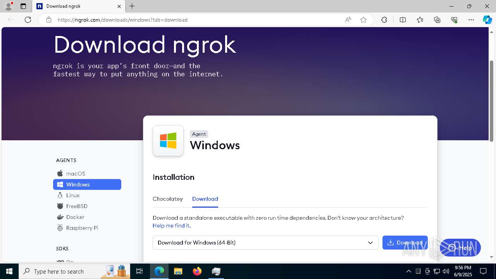Open the Tab actions menu icon
This screenshot has height=279, width=496.
[x=23, y=6]
